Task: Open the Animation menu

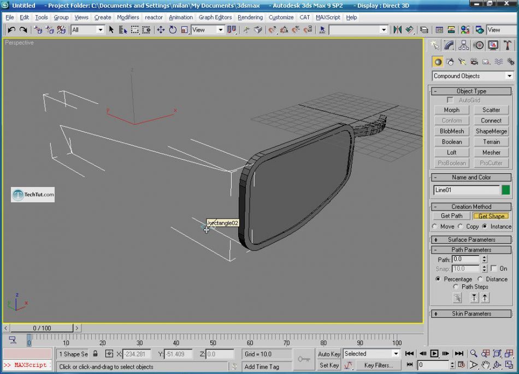Action: point(181,17)
